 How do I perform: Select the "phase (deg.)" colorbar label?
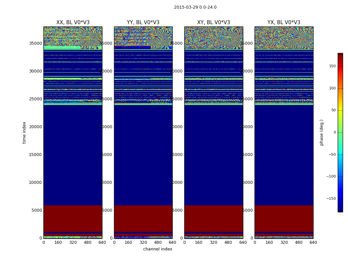click(x=321, y=132)
